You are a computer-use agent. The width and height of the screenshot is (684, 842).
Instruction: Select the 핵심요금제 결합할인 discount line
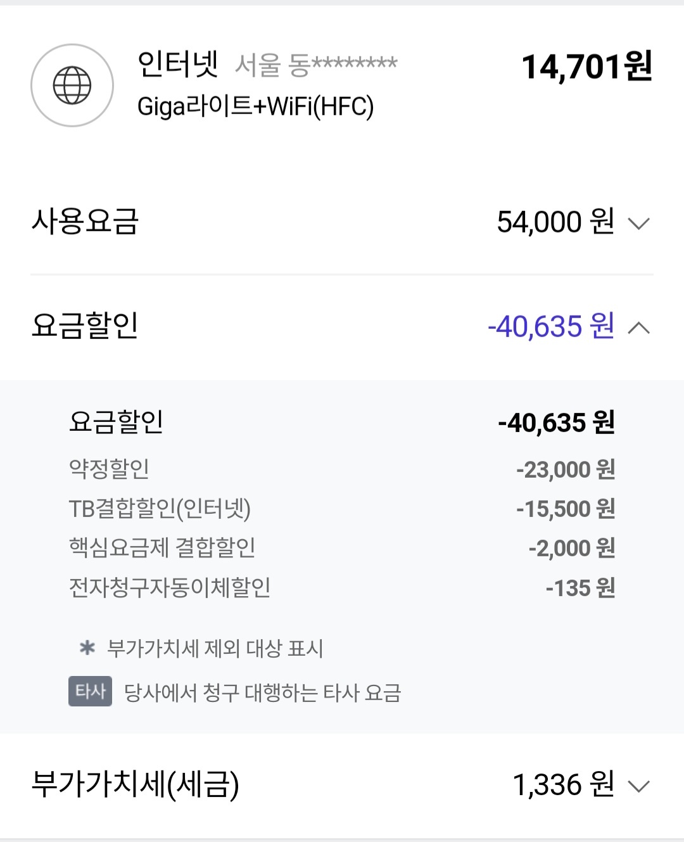[162, 548]
